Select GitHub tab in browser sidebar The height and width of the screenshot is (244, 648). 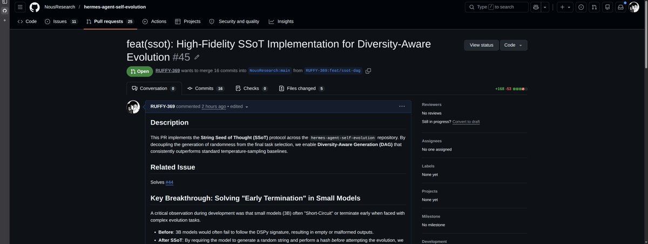pos(4,11)
